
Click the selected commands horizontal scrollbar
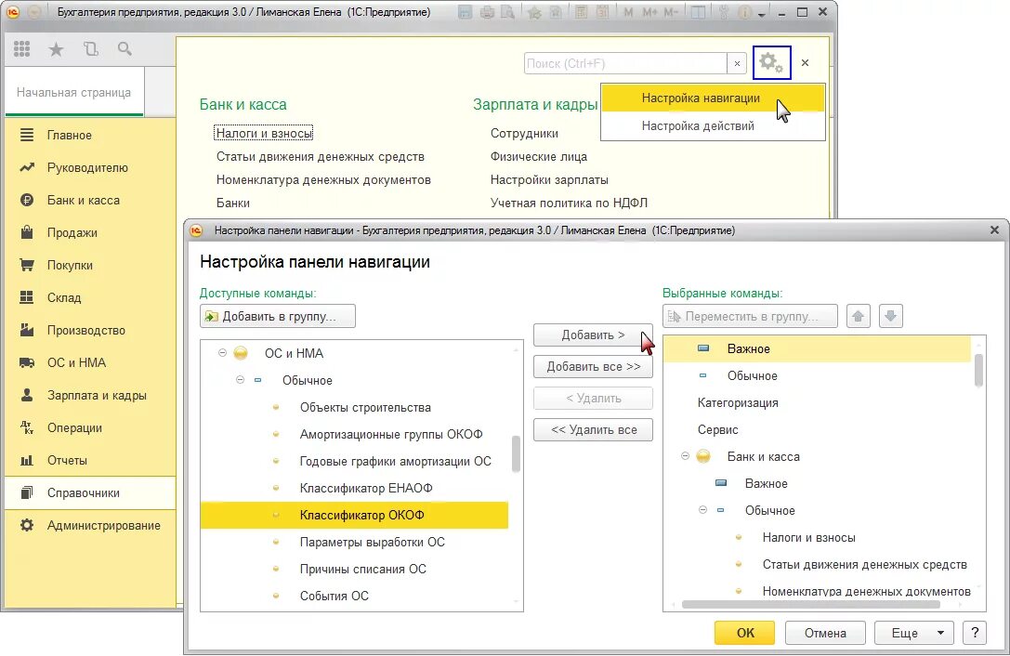pos(810,605)
